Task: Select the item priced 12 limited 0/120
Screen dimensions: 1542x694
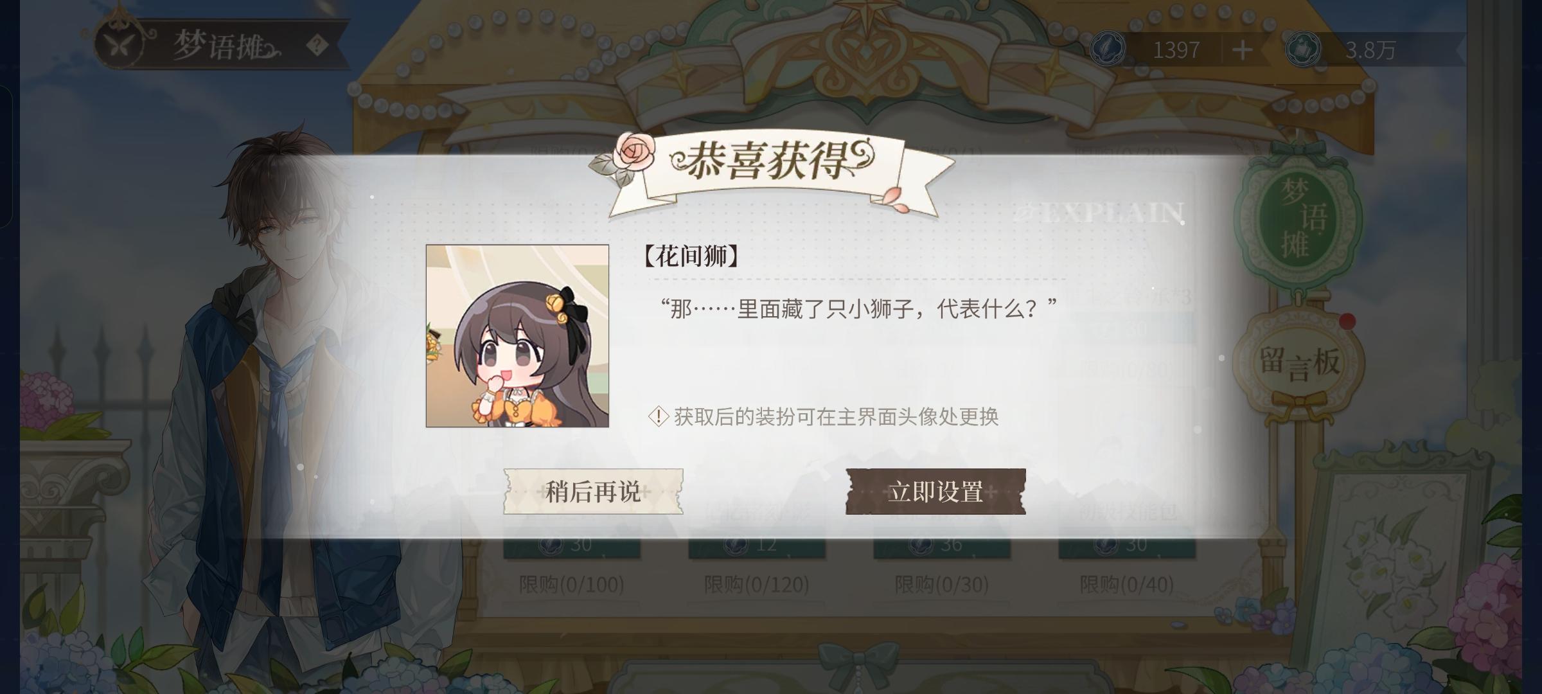Action: tap(757, 565)
